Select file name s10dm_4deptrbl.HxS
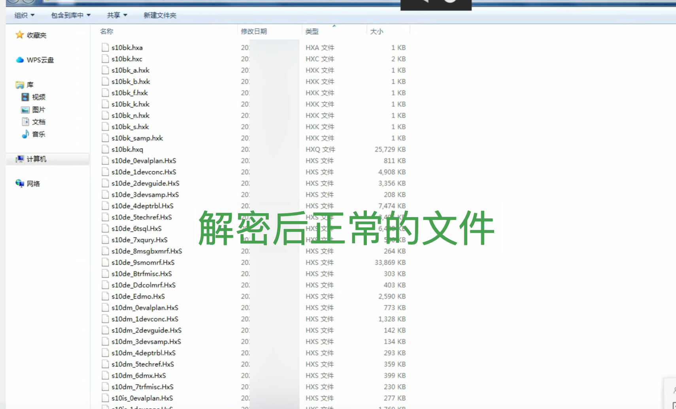Screen dimensions: 676x409 tap(144, 353)
